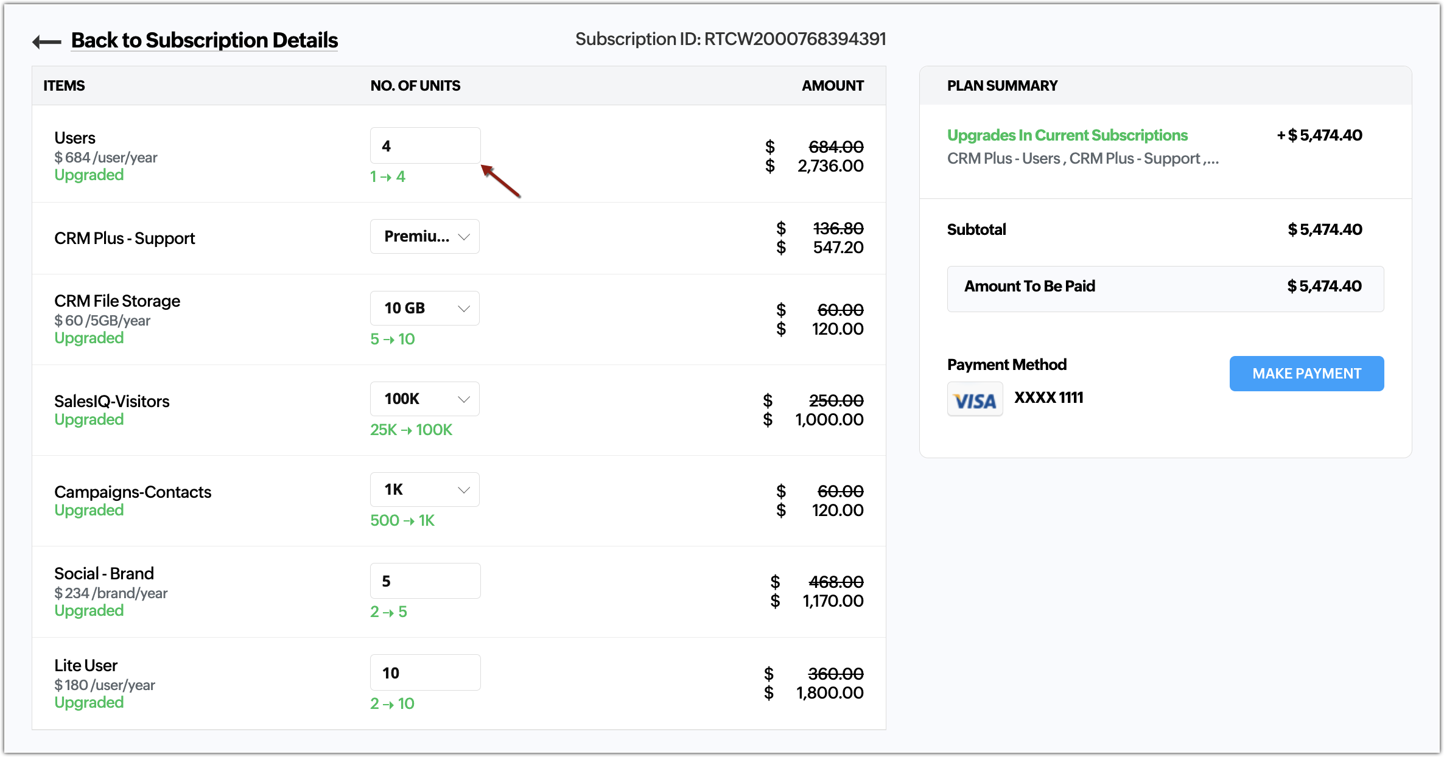
Task: Click the MAKE PAYMENT button
Action: (x=1306, y=374)
